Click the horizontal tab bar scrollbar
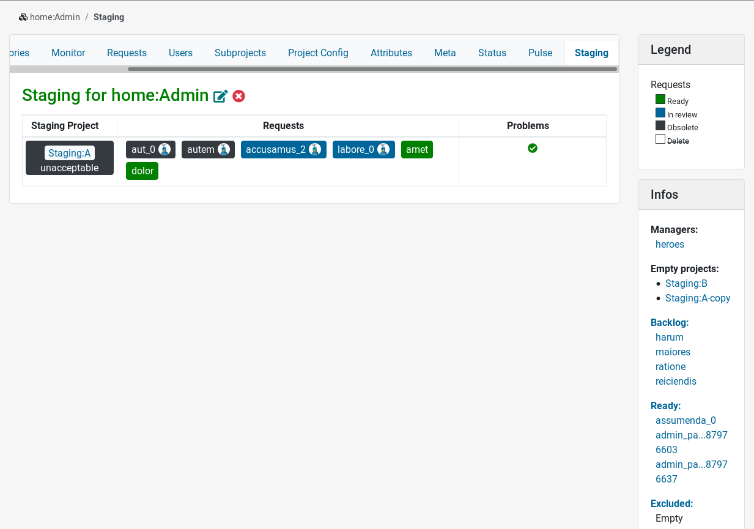This screenshot has width=754, height=529. (372, 69)
